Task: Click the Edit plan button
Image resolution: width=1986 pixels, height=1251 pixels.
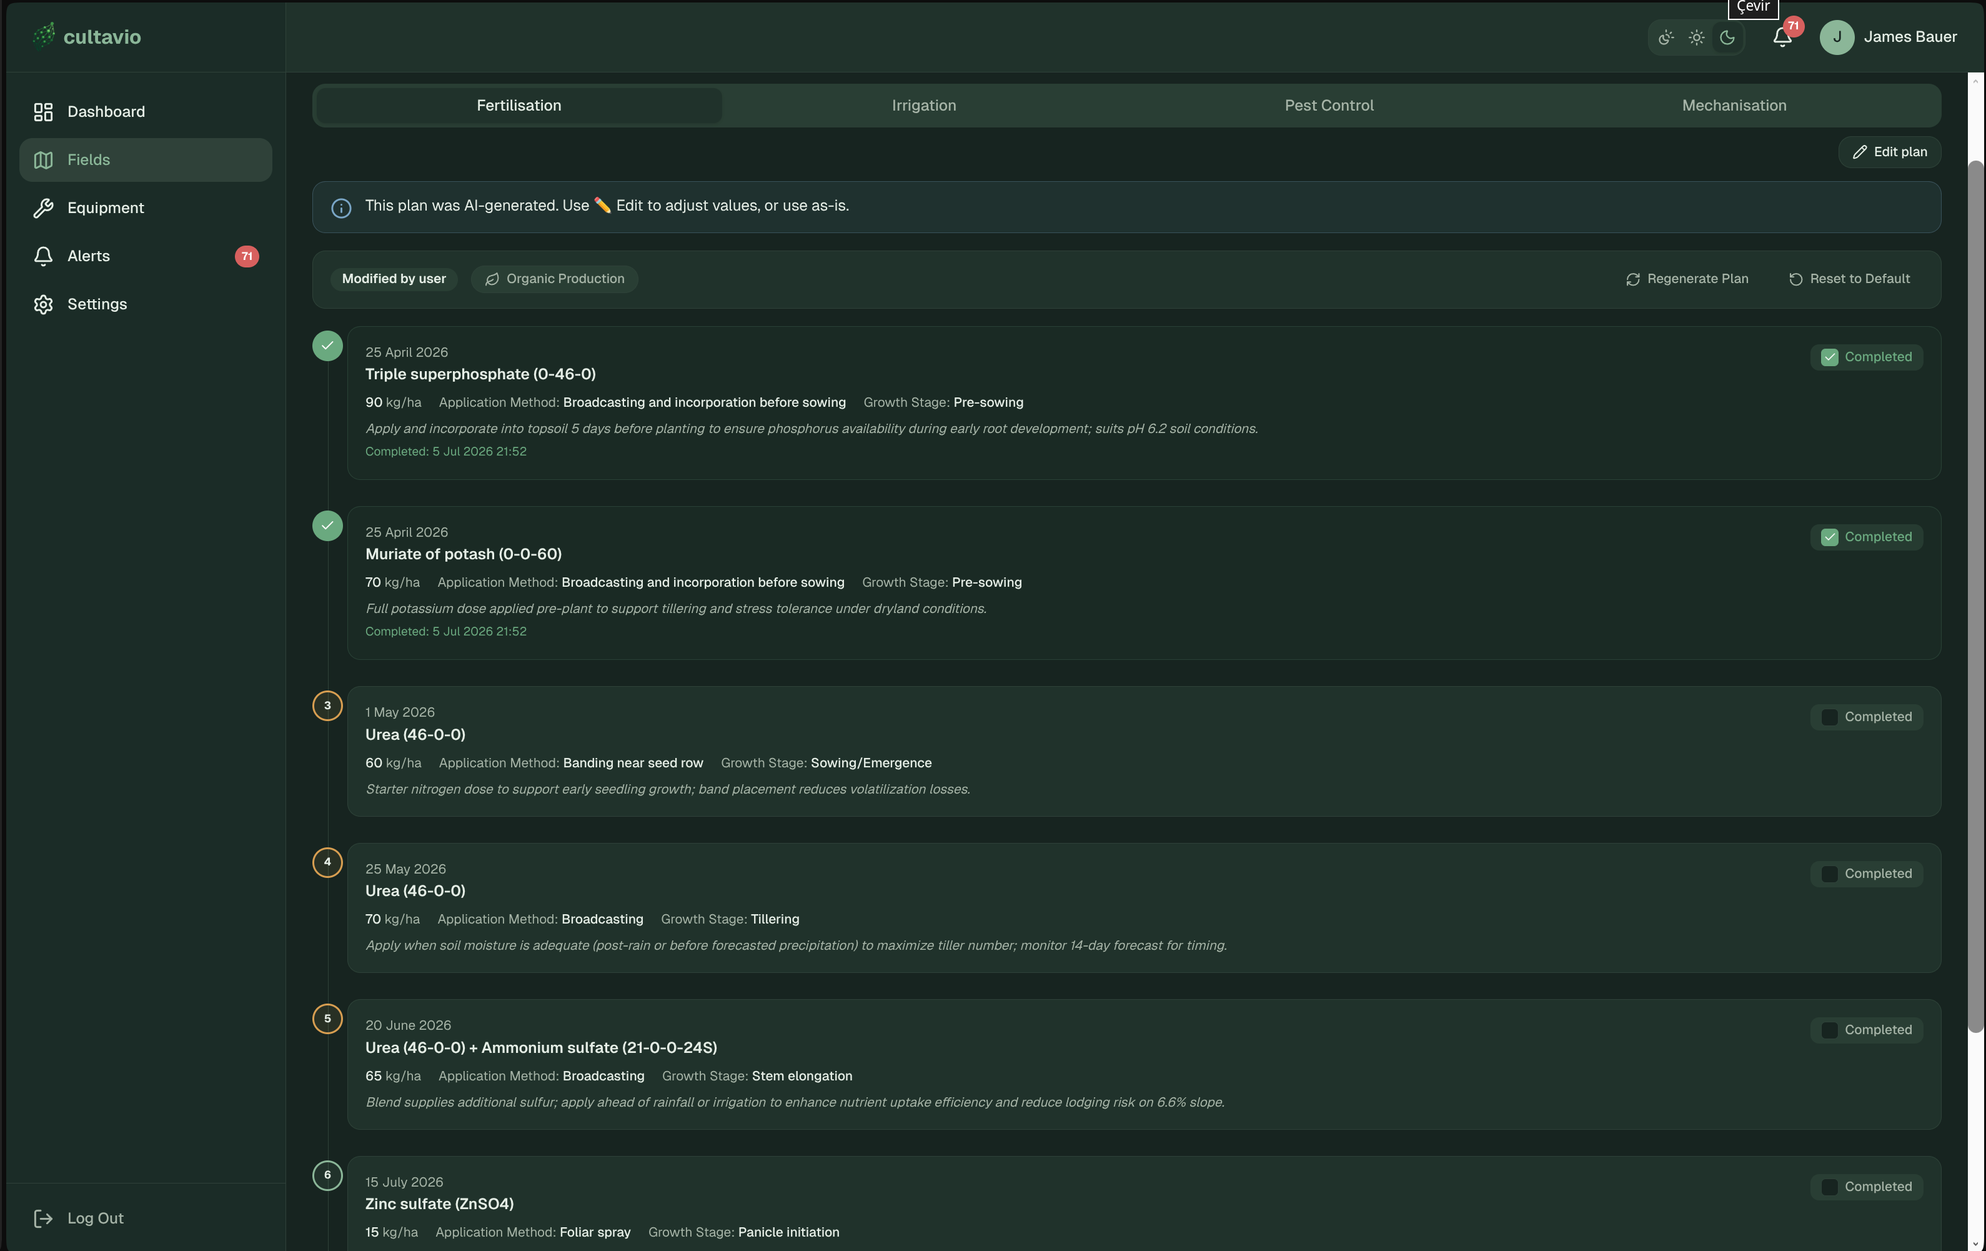Action: click(x=1889, y=152)
